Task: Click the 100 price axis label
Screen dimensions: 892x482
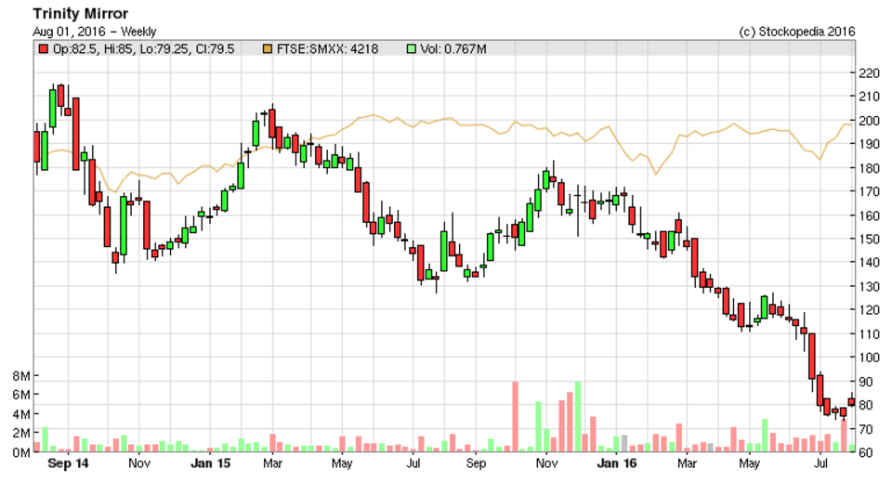Action: 870,358
